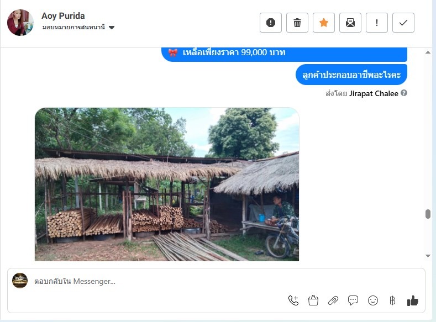This screenshot has width=436, height=322.
Task: Open shopping bag products icon
Action: tap(313, 300)
